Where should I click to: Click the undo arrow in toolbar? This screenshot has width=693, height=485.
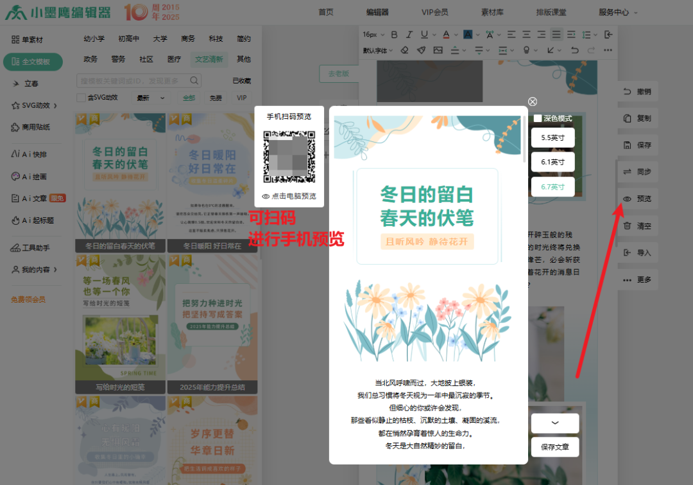[x=574, y=50]
